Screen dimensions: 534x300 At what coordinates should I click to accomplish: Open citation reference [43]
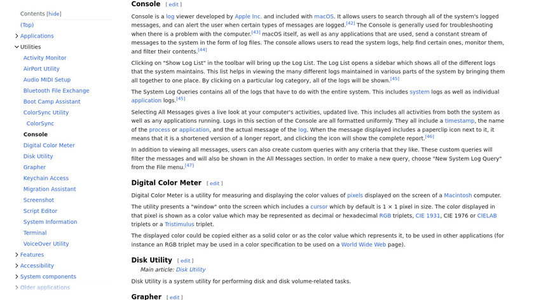(256, 32)
